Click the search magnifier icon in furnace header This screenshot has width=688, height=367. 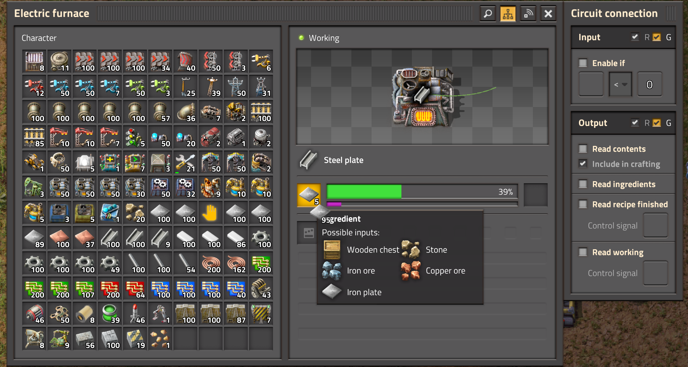(x=488, y=14)
